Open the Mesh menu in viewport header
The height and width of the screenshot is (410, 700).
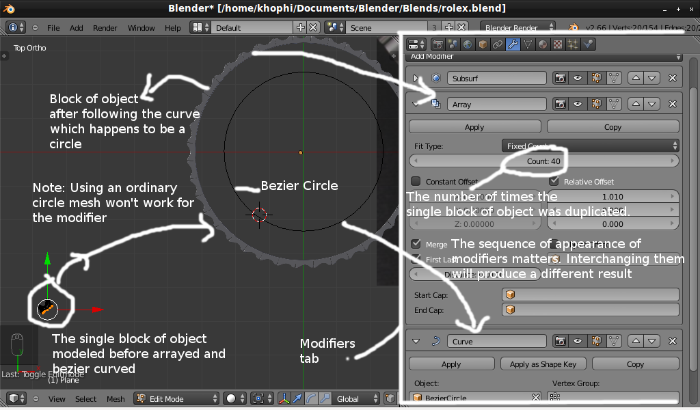tap(116, 399)
